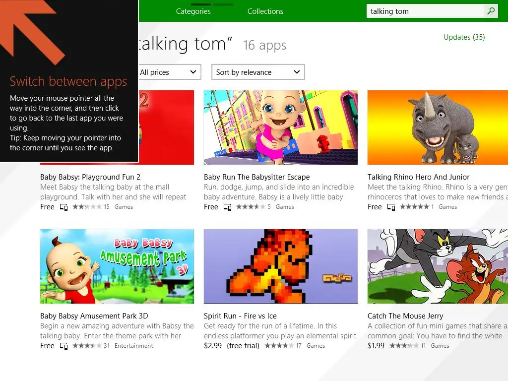Select title Baby Run The Babysitter Escape
The width and height of the screenshot is (508, 381).
click(256, 177)
